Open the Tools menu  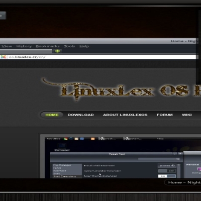69,46
